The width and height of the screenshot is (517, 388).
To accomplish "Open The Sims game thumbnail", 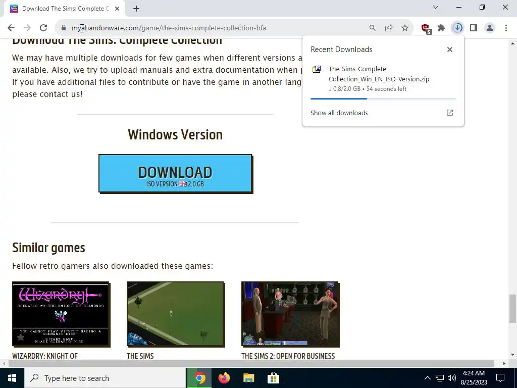I will pos(176,314).
